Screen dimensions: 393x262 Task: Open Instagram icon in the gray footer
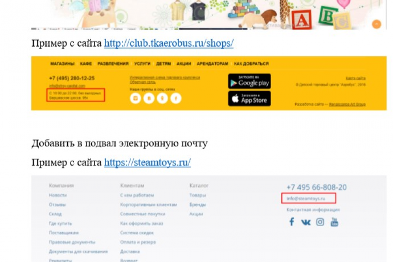coord(320,222)
